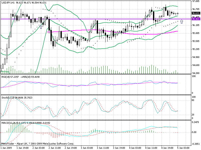
Task: Click the 80 level on Stochastic scale
Action: point(193,100)
